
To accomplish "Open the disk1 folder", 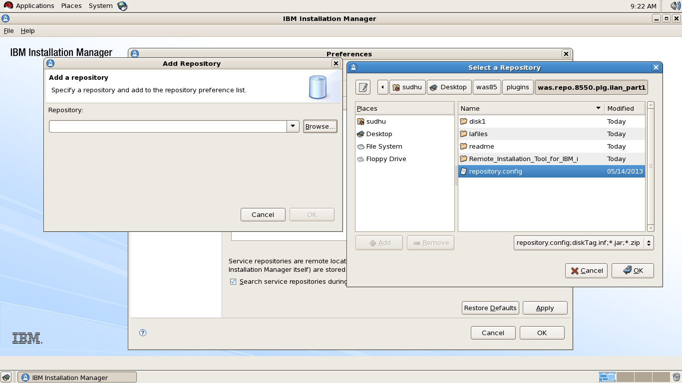I will coord(477,121).
